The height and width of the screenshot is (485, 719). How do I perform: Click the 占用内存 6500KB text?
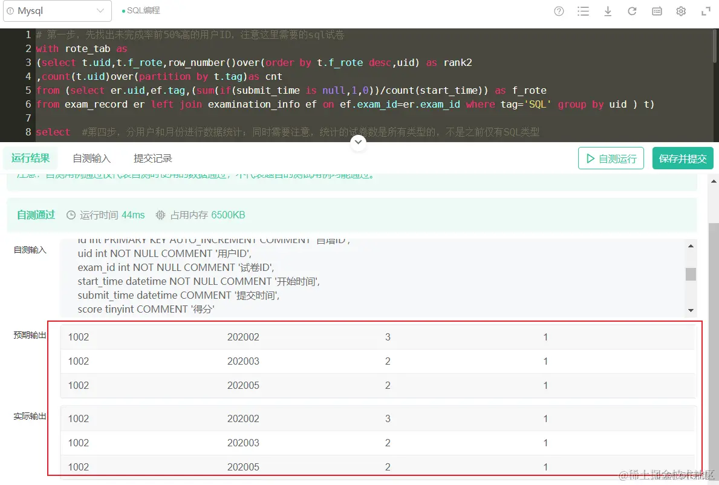(x=208, y=215)
